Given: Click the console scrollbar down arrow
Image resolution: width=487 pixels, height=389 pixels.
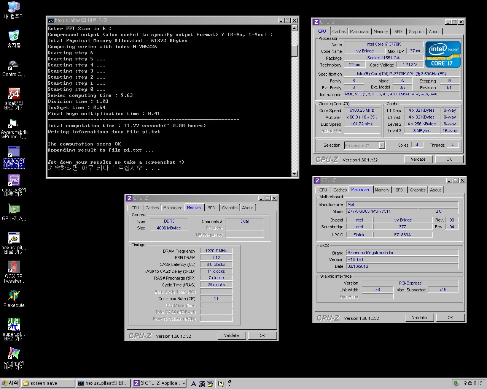Looking at the screenshot, I should click(x=294, y=174).
